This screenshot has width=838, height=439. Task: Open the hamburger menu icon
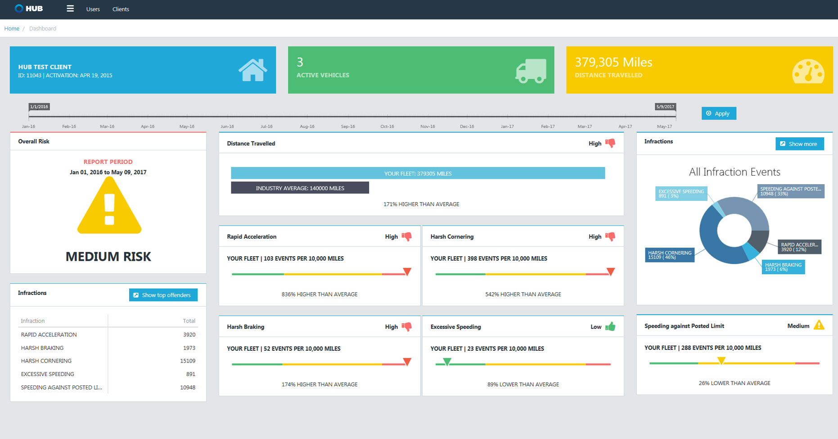70,9
